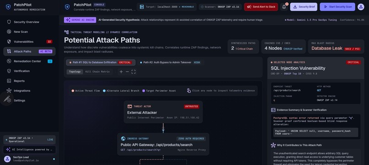Click the Integrations nodes icon
369x165 pixels.
pyautogui.click(x=9, y=90)
